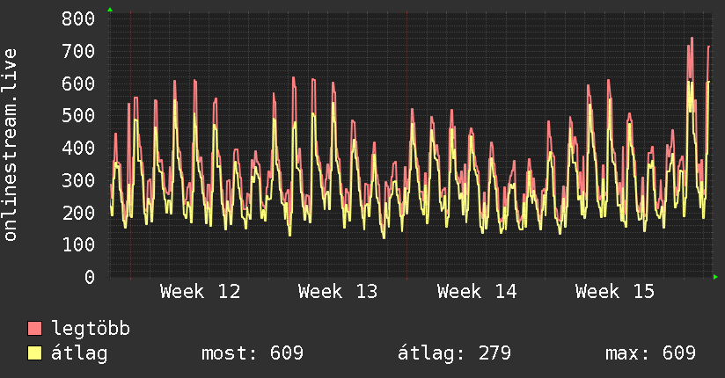Click the 800 y-axis value
The image size is (725, 378).
(78, 19)
